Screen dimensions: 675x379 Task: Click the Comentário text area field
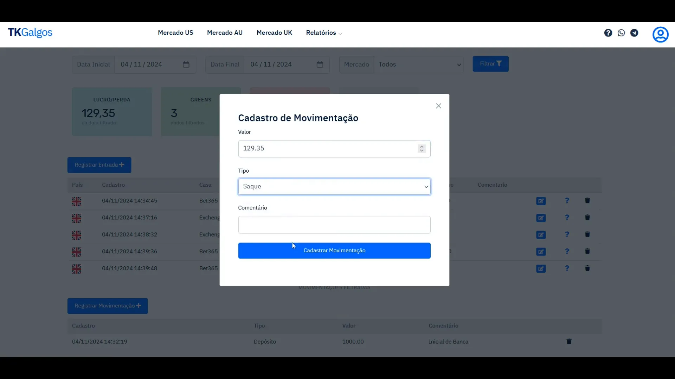coord(334,225)
